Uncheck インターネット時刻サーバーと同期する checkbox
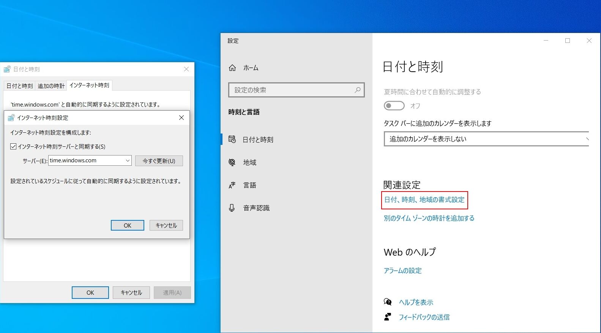The width and height of the screenshot is (601, 333). (x=13, y=146)
